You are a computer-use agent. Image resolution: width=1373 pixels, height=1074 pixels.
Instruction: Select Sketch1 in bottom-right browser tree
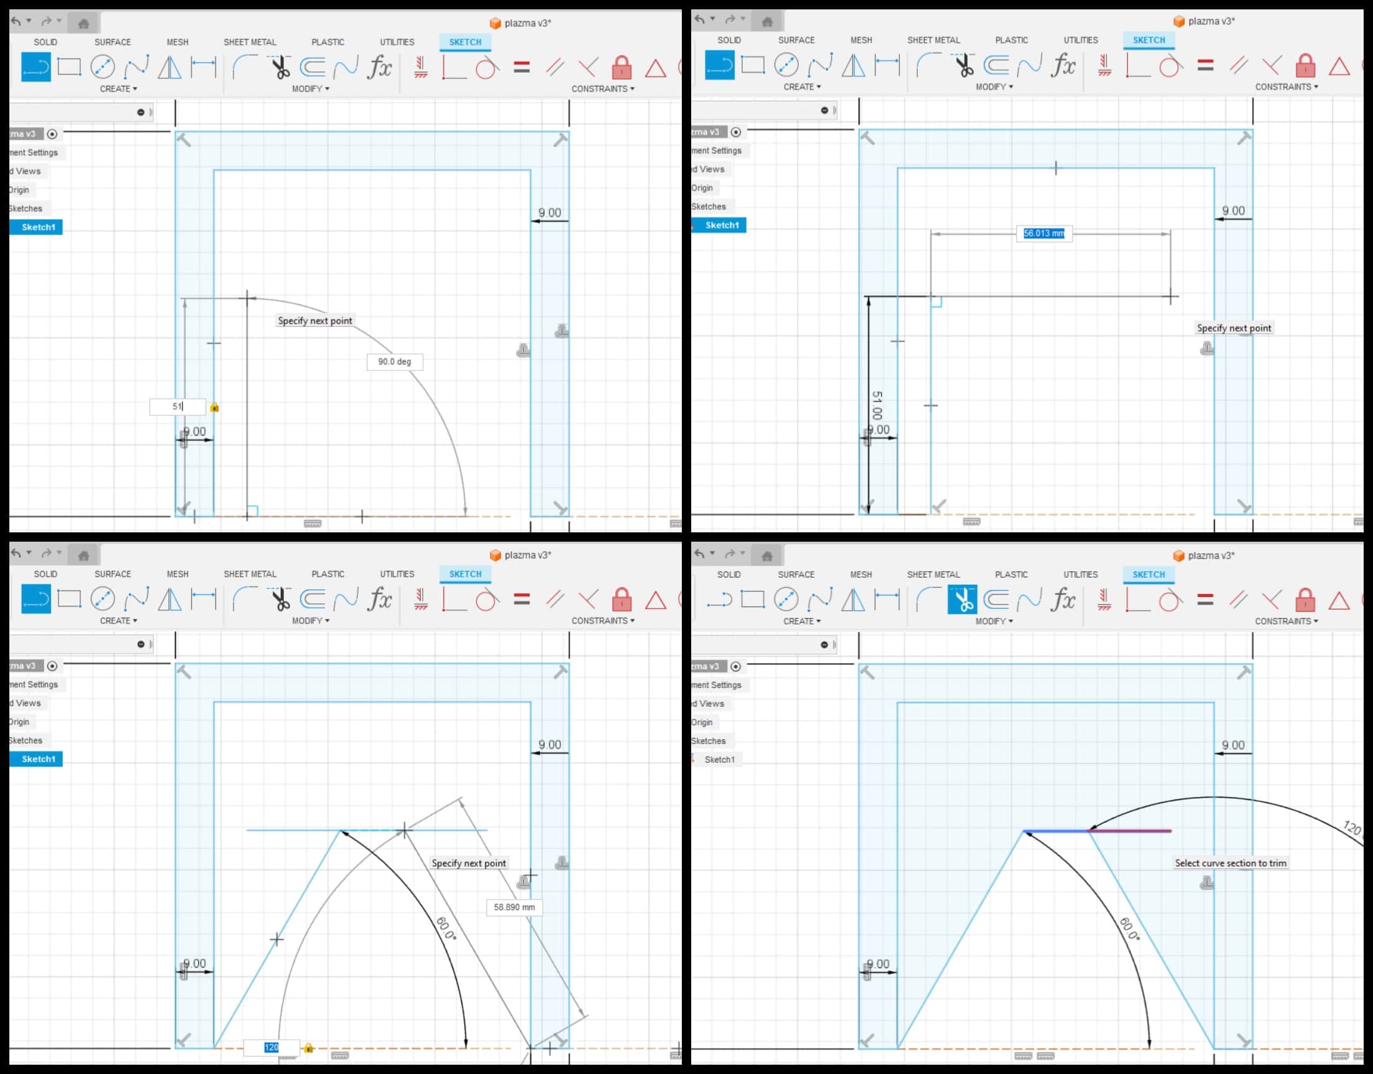[x=719, y=760]
